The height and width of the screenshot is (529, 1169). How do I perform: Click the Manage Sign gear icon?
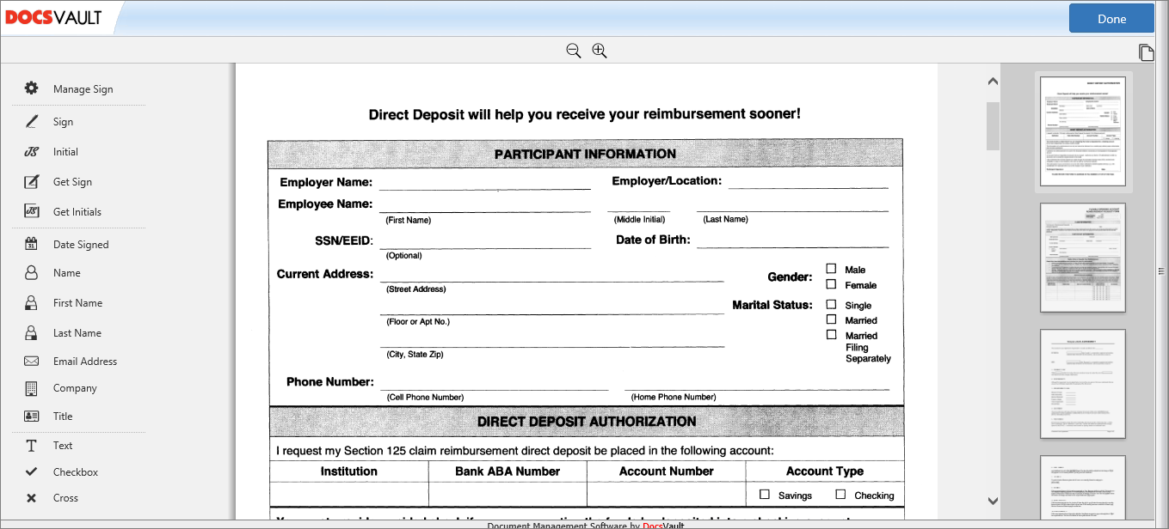[x=32, y=88]
